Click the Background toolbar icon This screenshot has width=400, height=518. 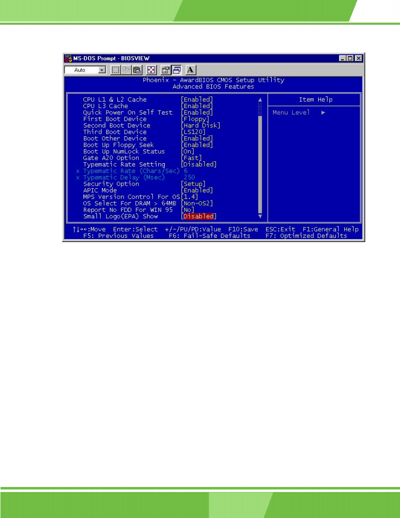pyautogui.click(x=177, y=70)
